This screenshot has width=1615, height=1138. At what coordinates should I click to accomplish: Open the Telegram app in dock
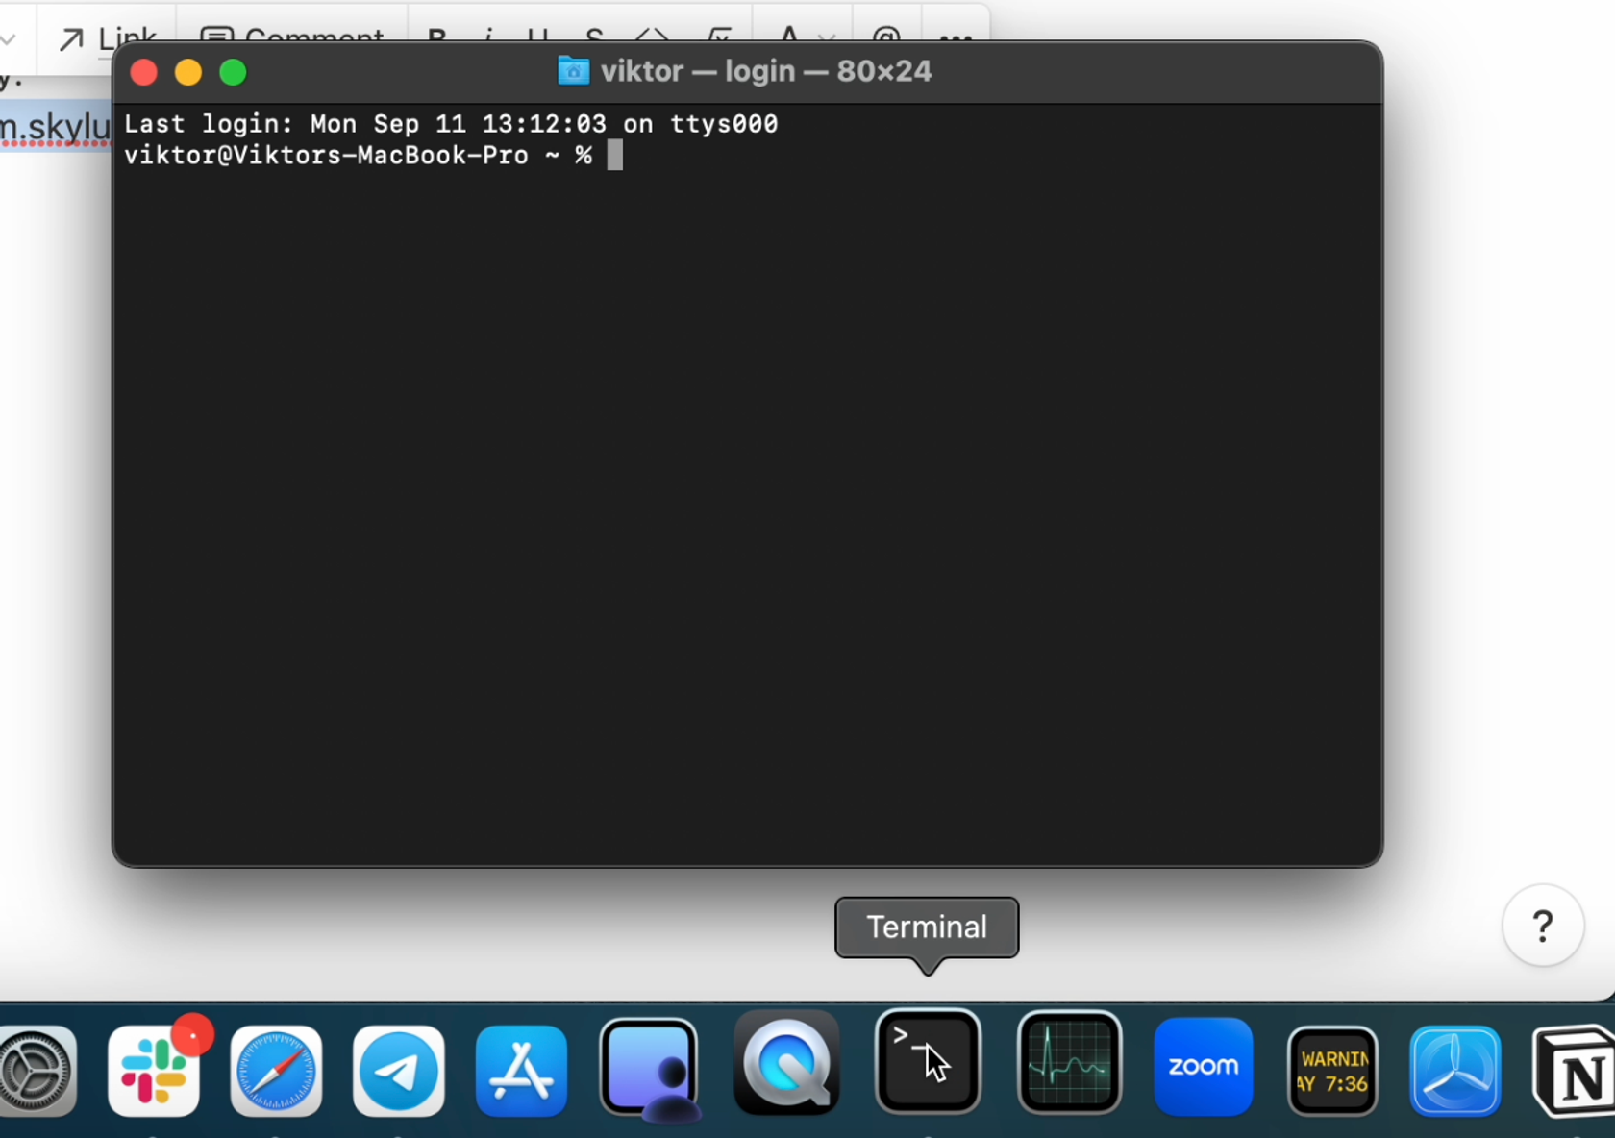tap(398, 1070)
